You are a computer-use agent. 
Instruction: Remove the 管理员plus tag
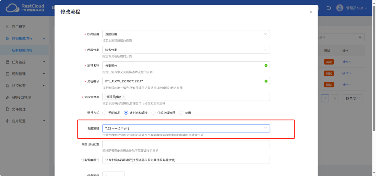click(x=124, y=97)
